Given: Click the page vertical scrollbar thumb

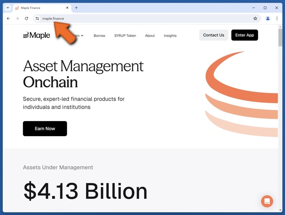Looking at the screenshot, I should coord(280,37).
